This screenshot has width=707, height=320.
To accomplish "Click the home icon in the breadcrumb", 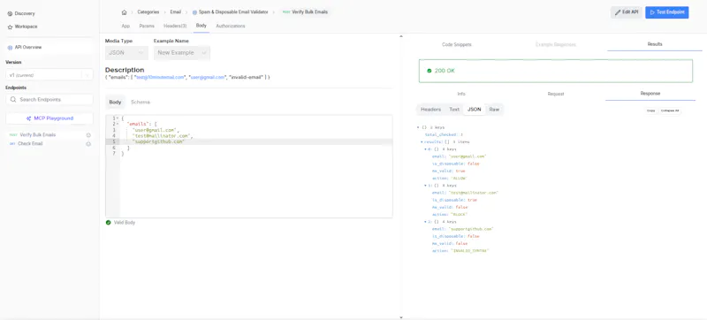I will (124, 12).
